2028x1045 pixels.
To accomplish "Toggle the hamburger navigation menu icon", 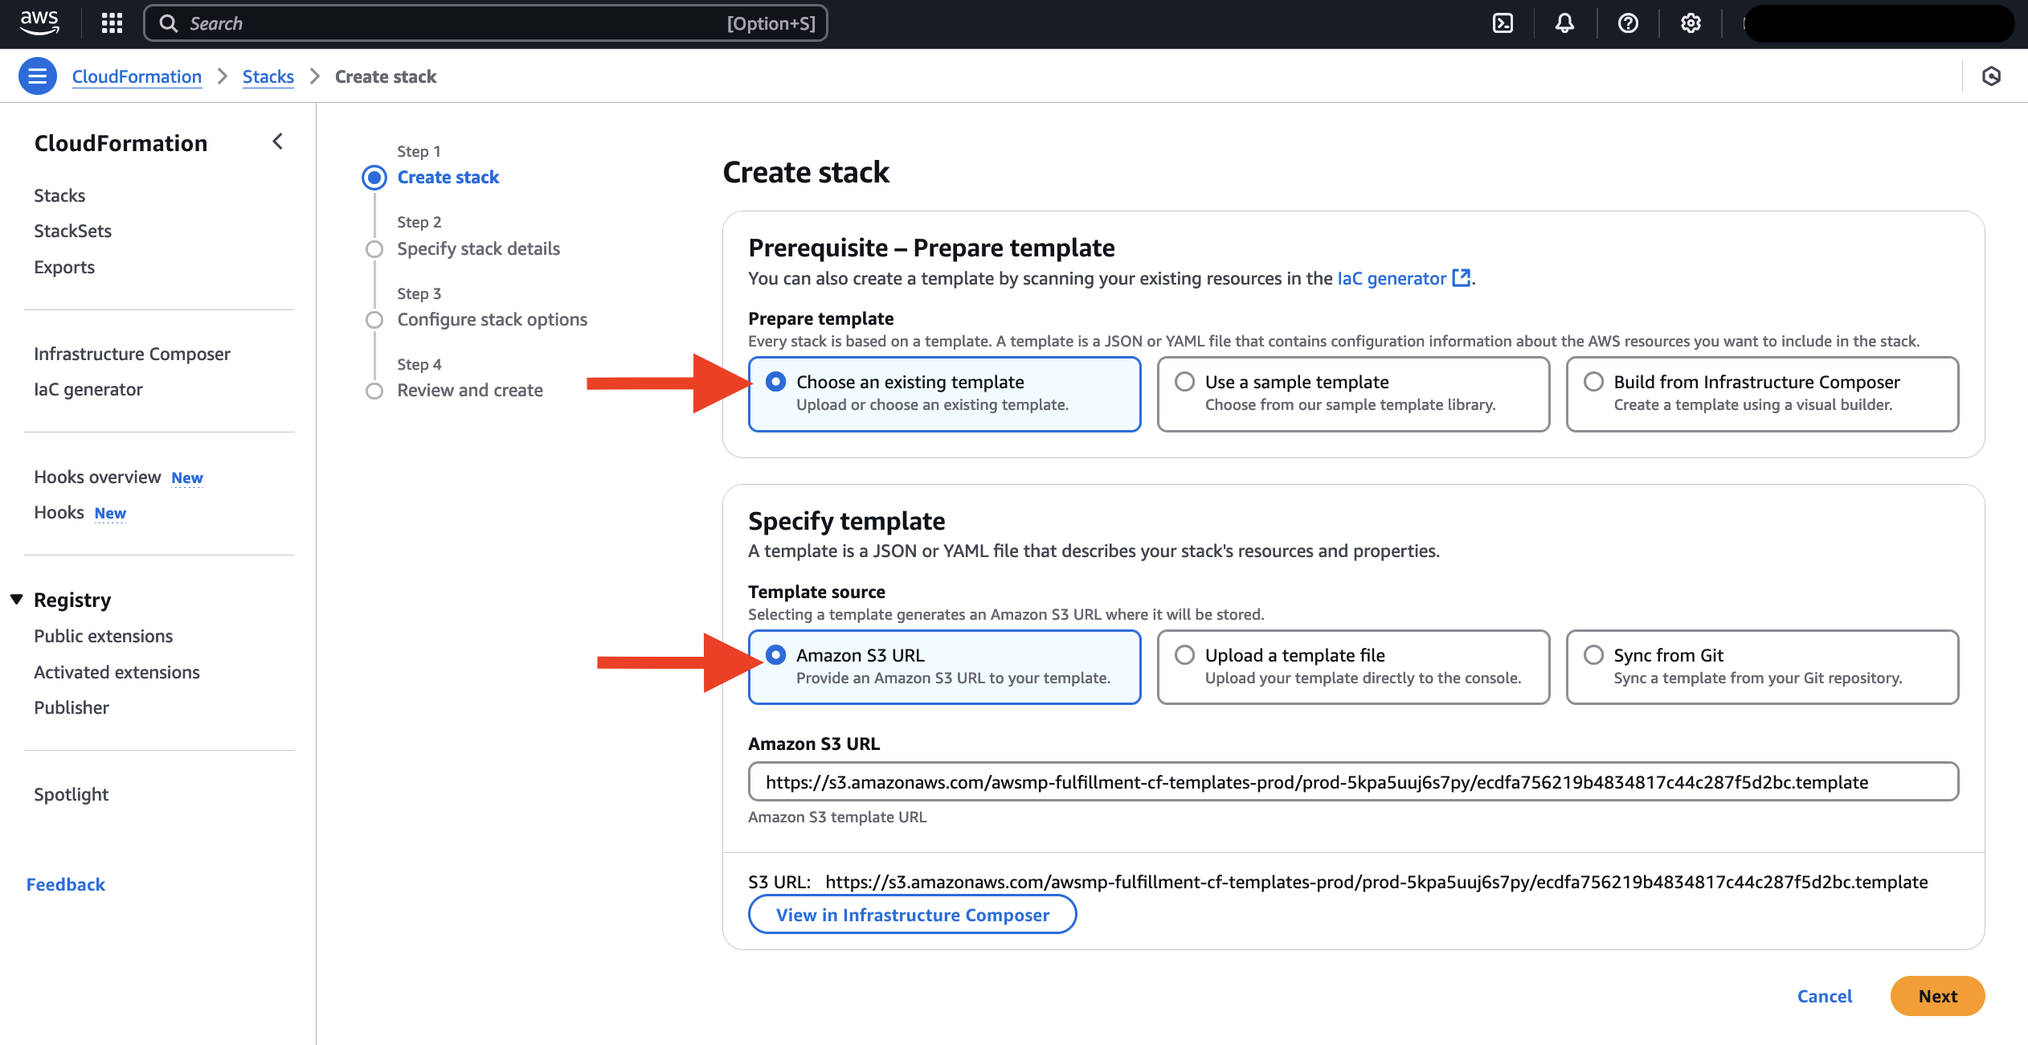I will pos(37,76).
